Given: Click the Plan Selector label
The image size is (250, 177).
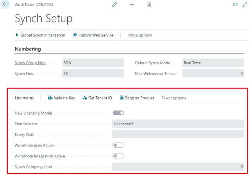Looking at the screenshot, I should (26, 124).
